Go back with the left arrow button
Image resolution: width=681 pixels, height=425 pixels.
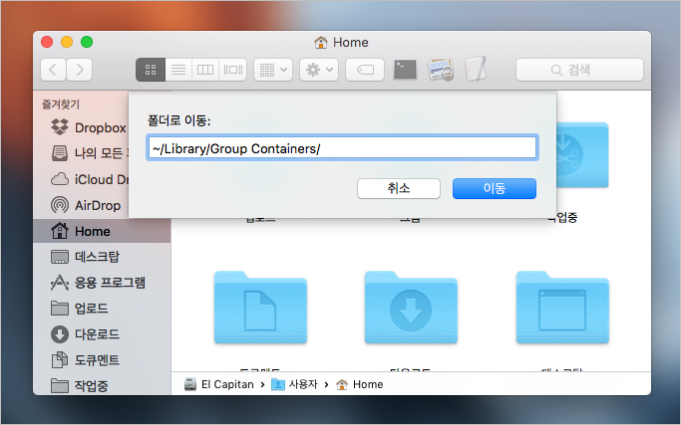point(53,70)
